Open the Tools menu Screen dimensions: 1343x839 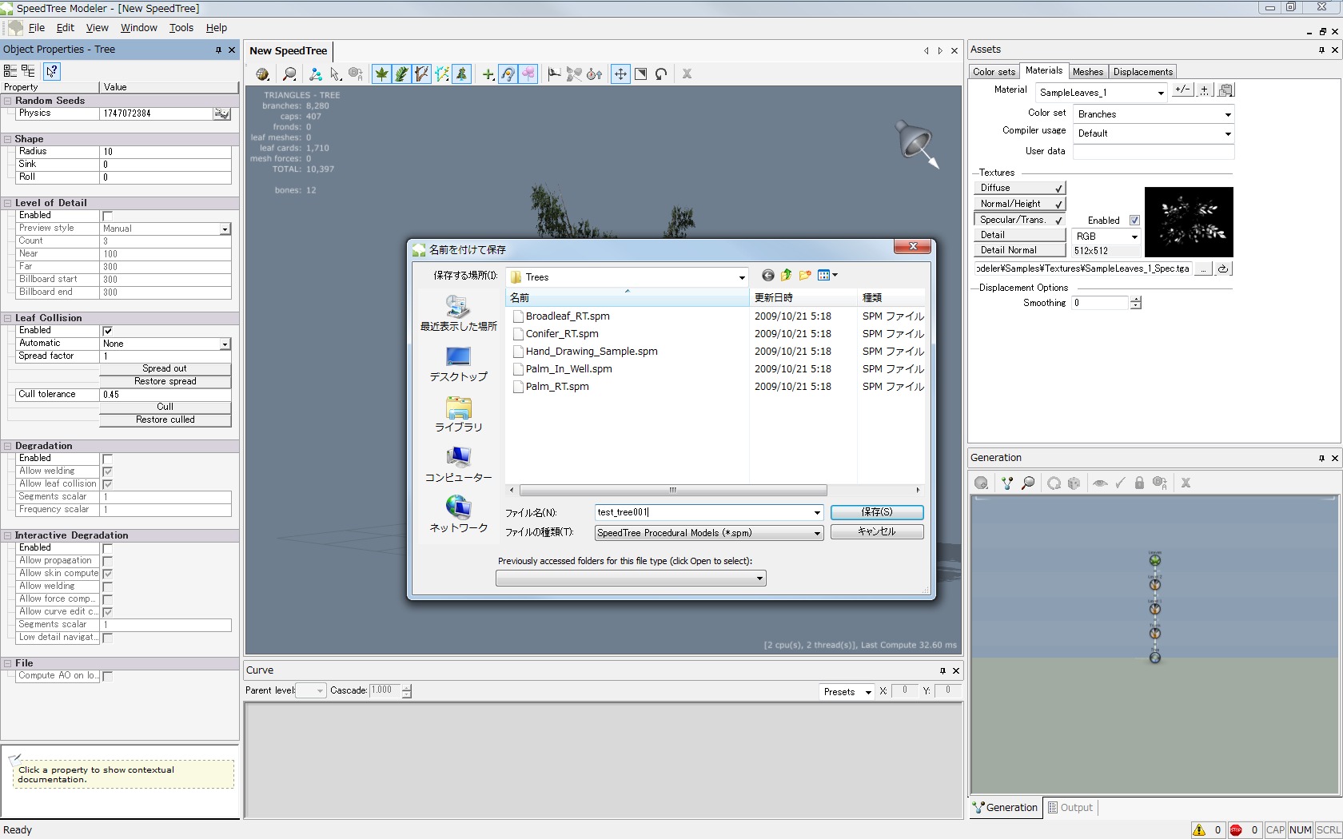point(181,28)
